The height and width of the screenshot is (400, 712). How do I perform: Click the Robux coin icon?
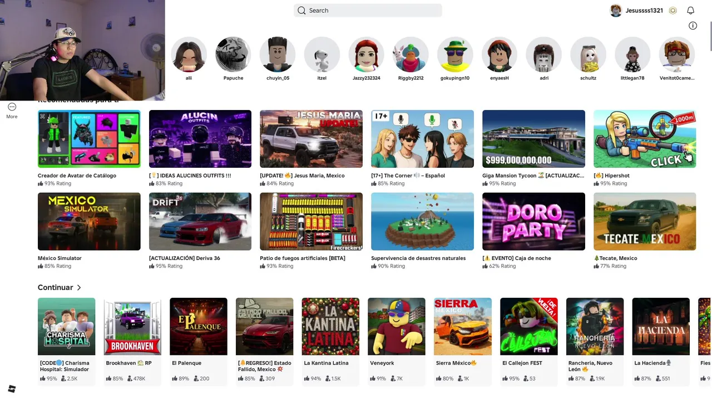click(x=673, y=11)
